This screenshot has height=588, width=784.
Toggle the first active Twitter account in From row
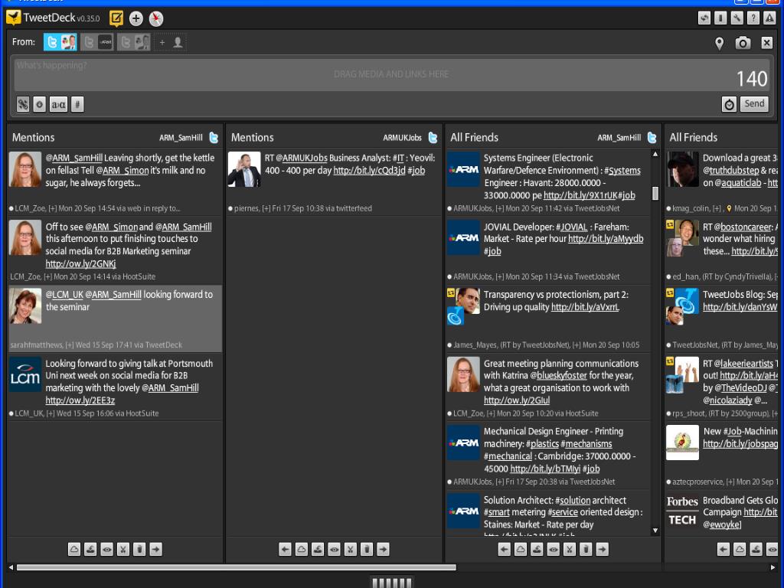pos(60,42)
